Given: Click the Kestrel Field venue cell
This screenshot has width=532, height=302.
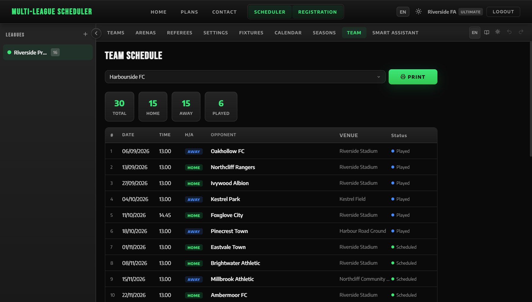Looking at the screenshot, I should click(x=352, y=199).
